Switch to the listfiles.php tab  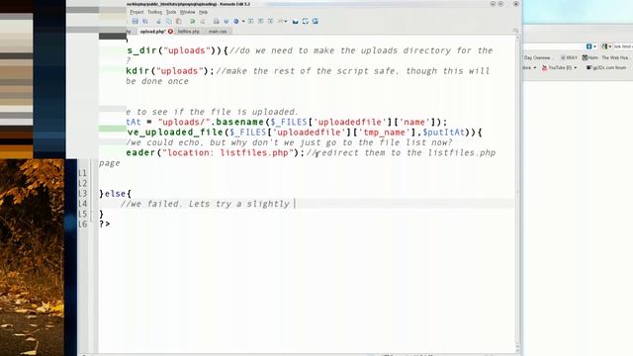click(x=189, y=31)
